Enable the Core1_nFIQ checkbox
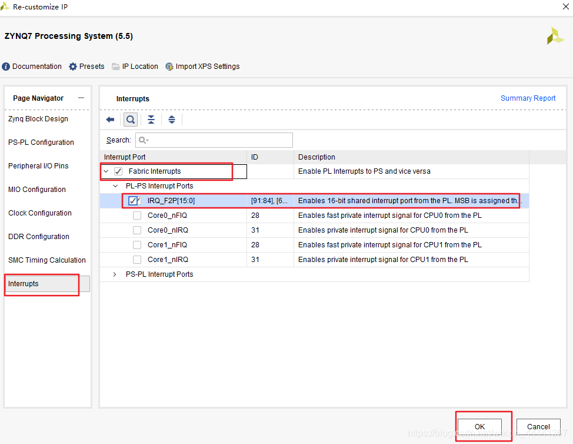Viewport: 573px width, 444px height. [x=137, y=245]
